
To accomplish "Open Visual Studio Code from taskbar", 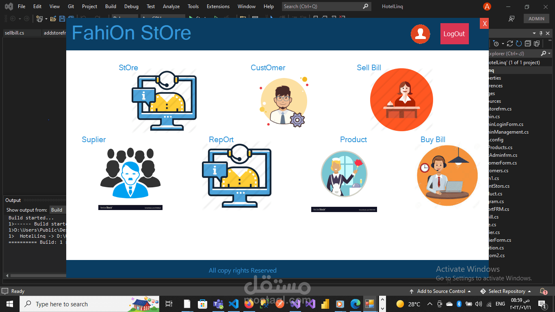I will click(234, 304).
